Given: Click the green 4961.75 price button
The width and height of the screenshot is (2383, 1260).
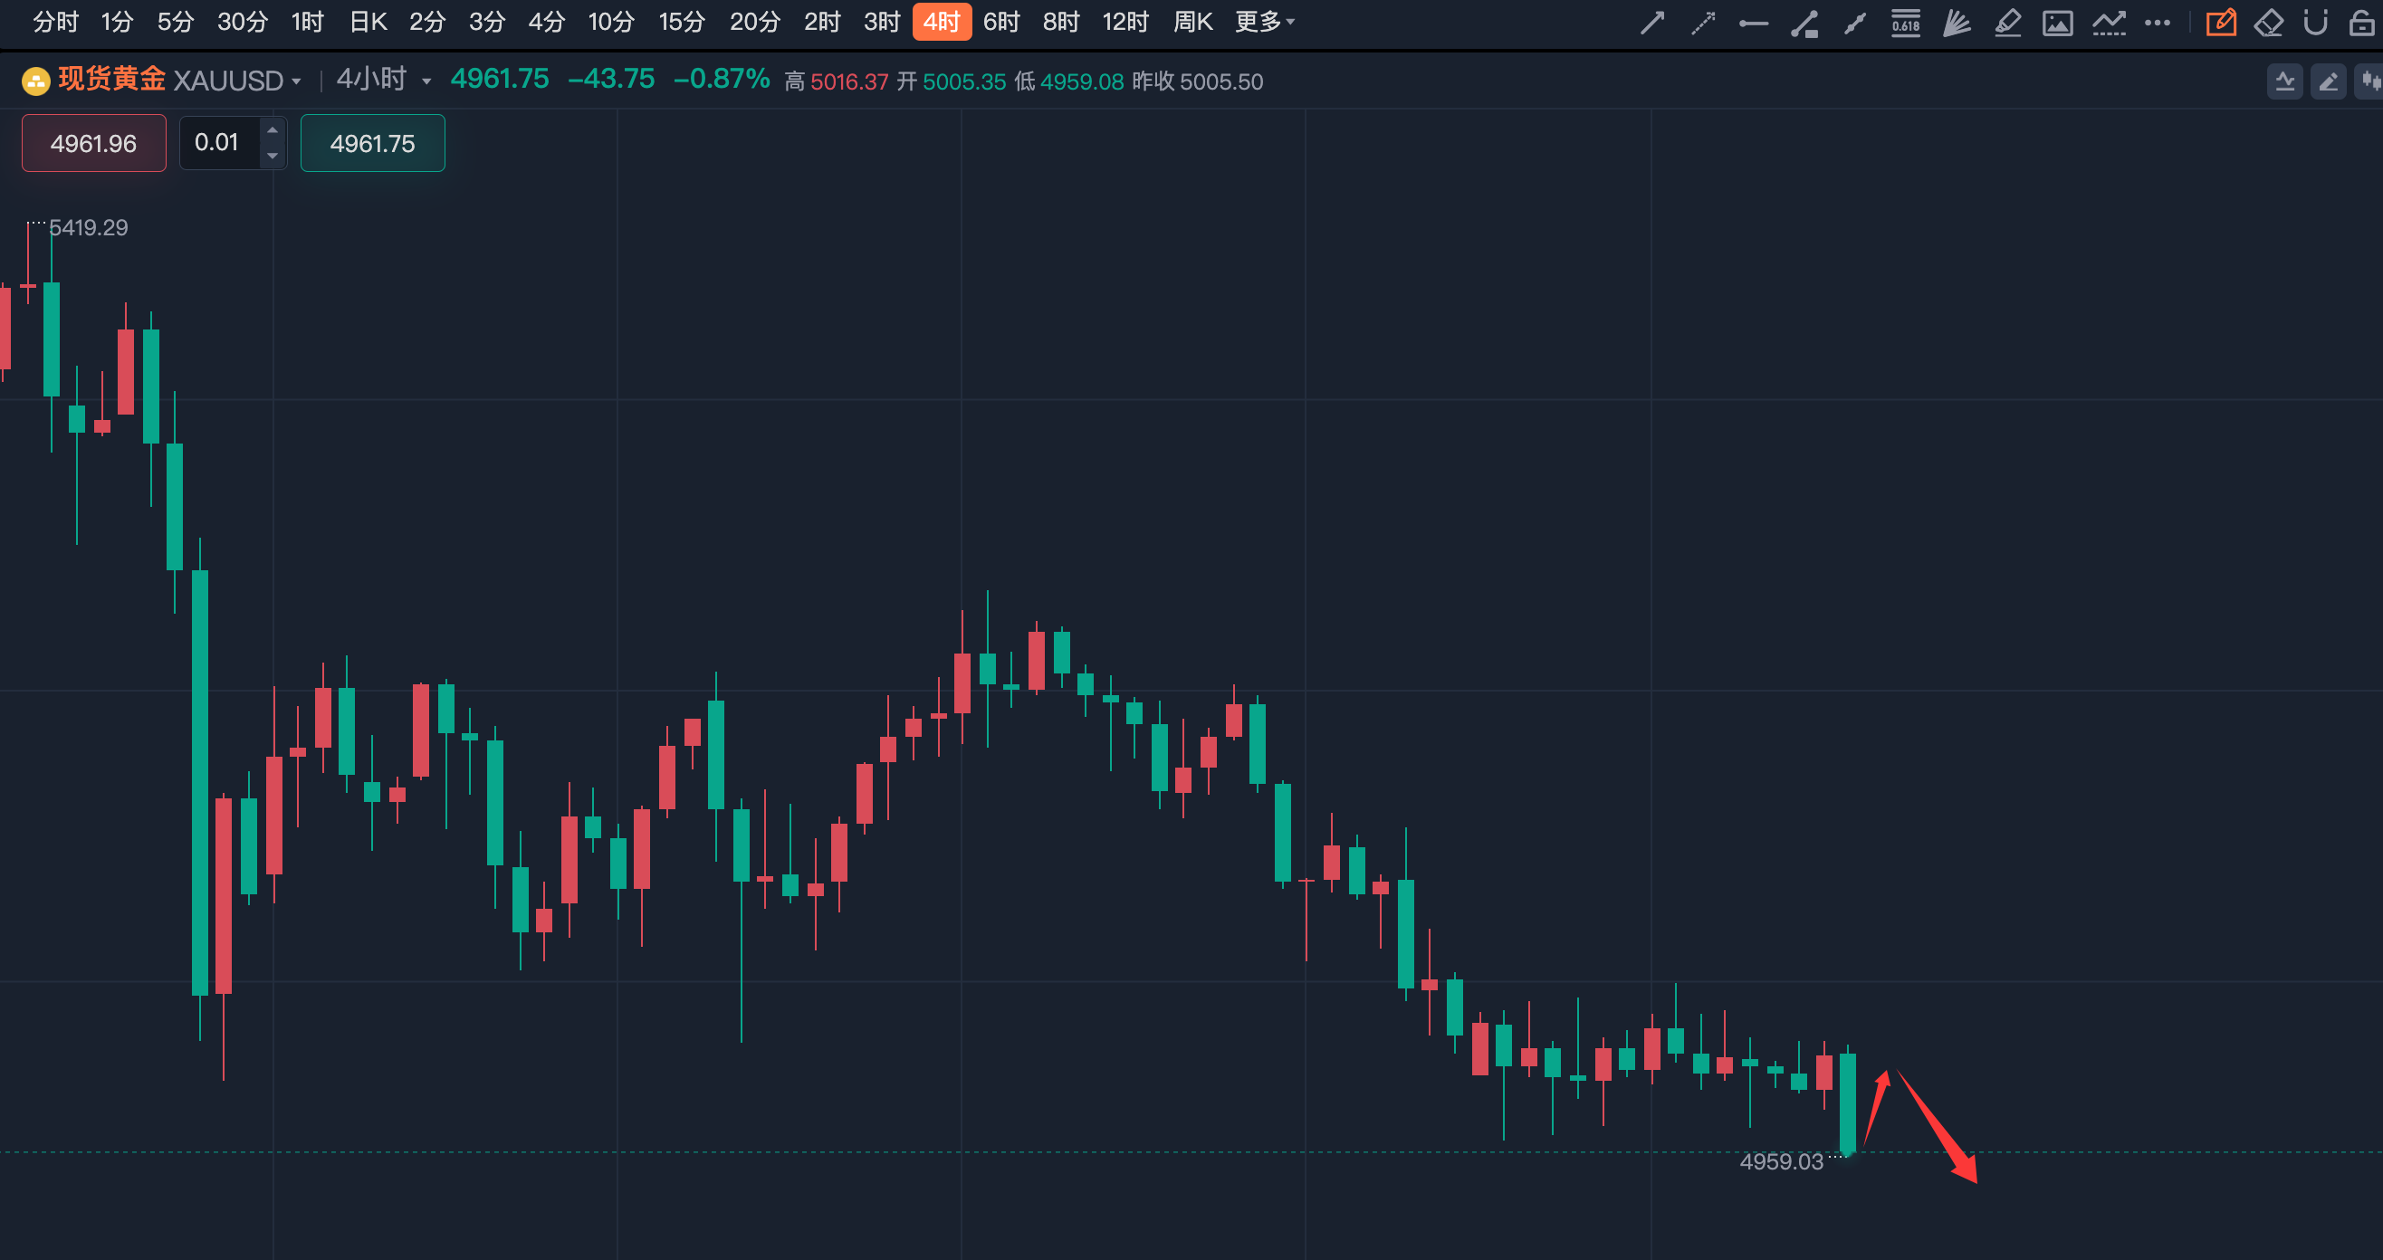Looking at the screenshot, I should (x=372, y=143).
